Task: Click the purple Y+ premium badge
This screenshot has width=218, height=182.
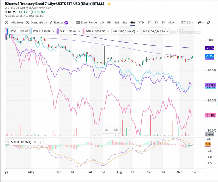Action: [x=66, y=23]
